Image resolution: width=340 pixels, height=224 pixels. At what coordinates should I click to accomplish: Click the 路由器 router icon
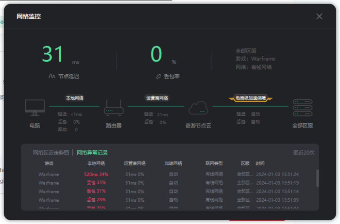click(114, 108)
